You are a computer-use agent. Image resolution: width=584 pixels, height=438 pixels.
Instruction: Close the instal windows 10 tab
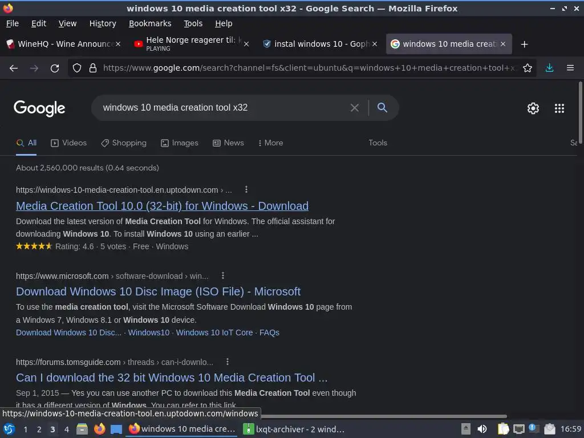coord(375,44)
